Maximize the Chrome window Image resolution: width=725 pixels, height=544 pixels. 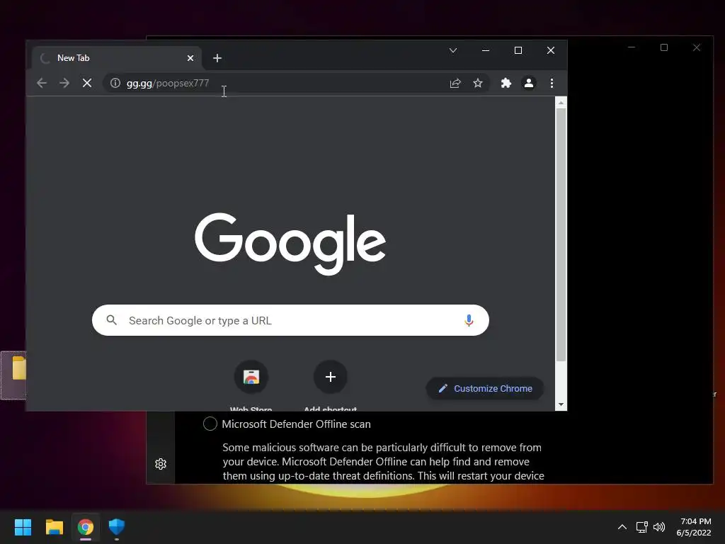518,50
